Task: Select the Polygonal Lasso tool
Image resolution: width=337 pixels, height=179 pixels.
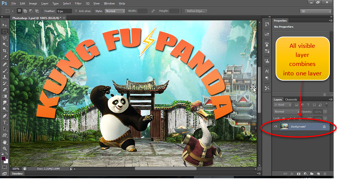Action: tap(5, 38)
